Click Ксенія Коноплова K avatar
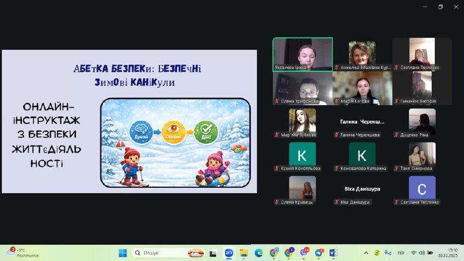Screen dimensions: 464x261 (302, 154)
